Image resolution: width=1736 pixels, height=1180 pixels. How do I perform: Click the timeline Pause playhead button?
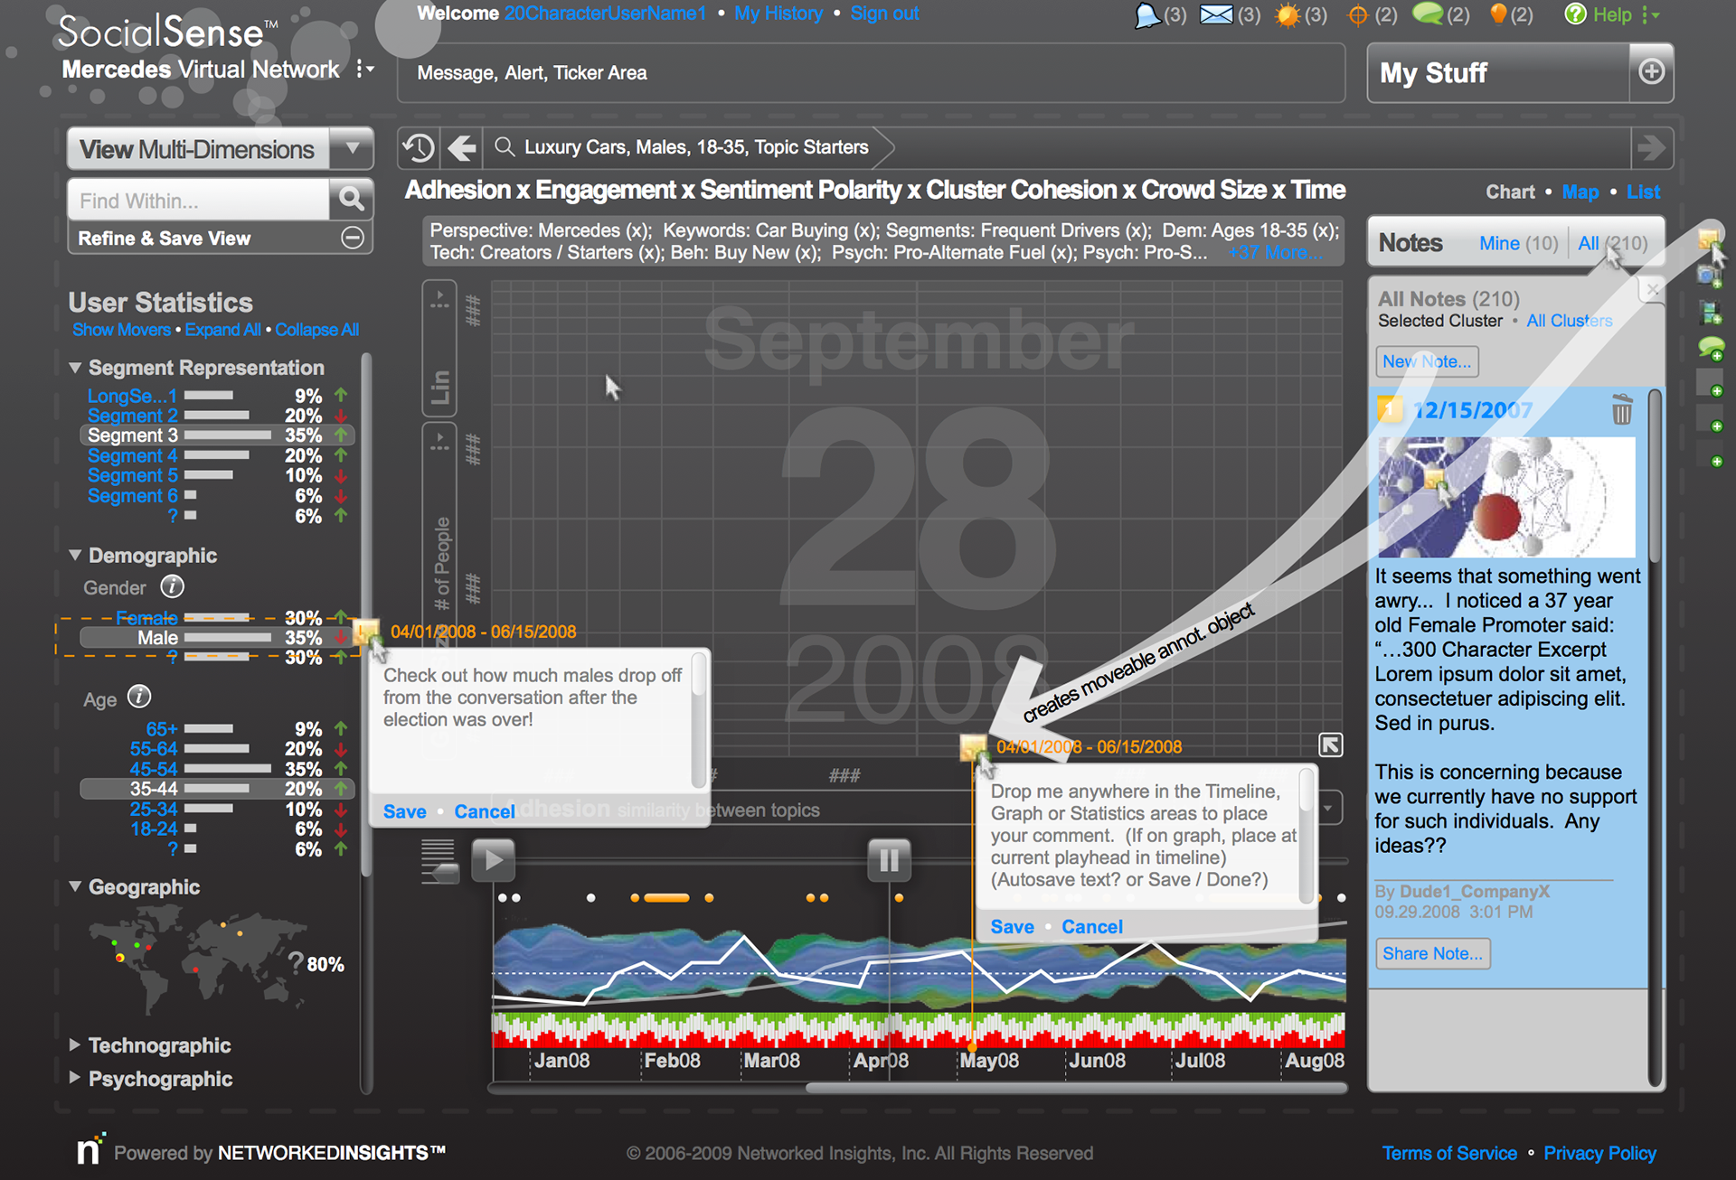point(889,859)
